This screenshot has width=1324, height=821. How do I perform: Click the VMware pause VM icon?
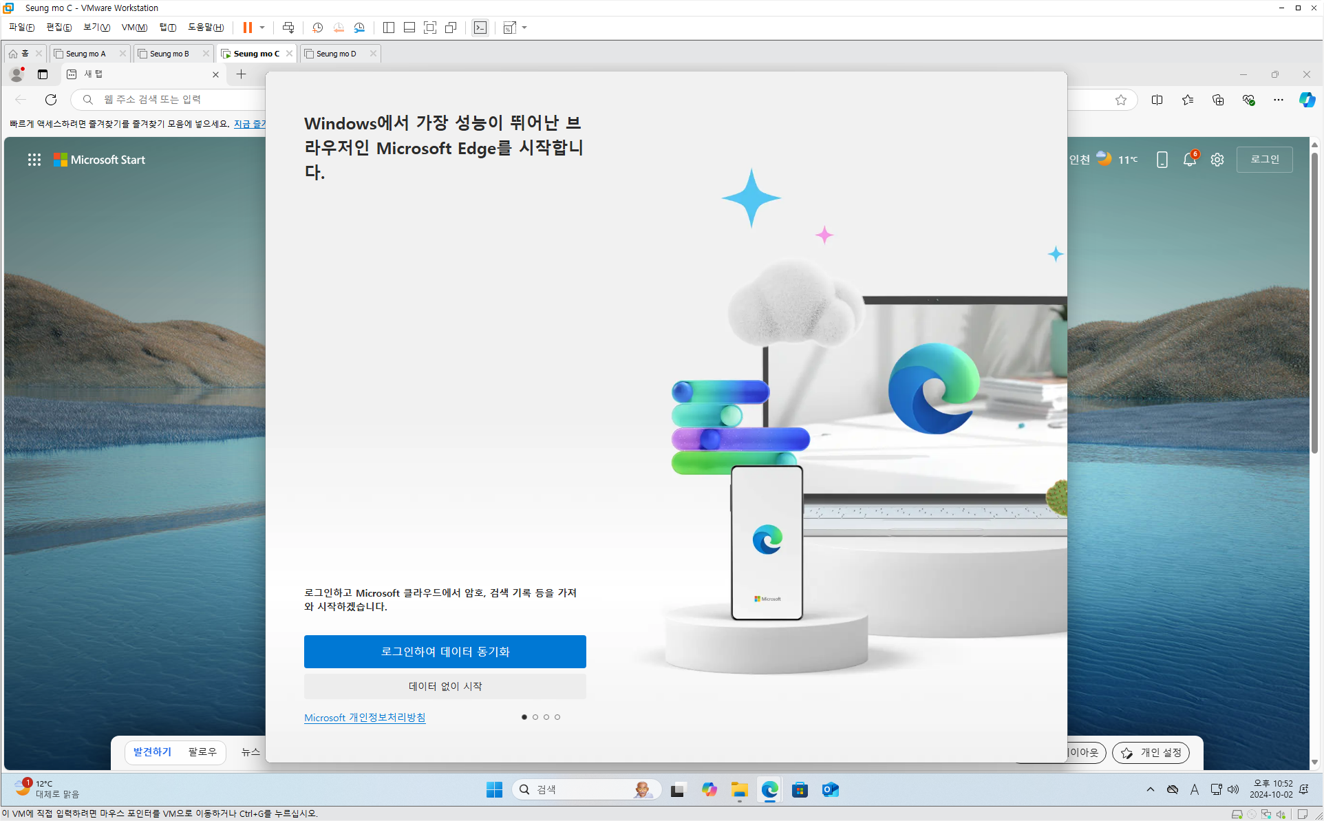[247, 28]
